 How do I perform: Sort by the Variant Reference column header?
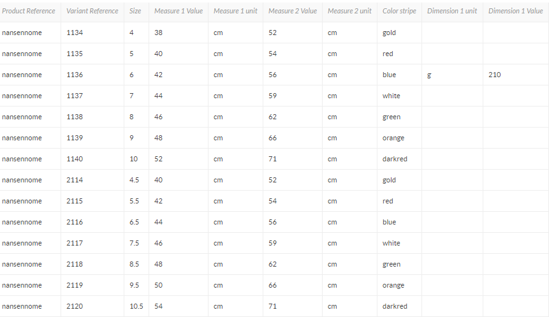point(92,11)
